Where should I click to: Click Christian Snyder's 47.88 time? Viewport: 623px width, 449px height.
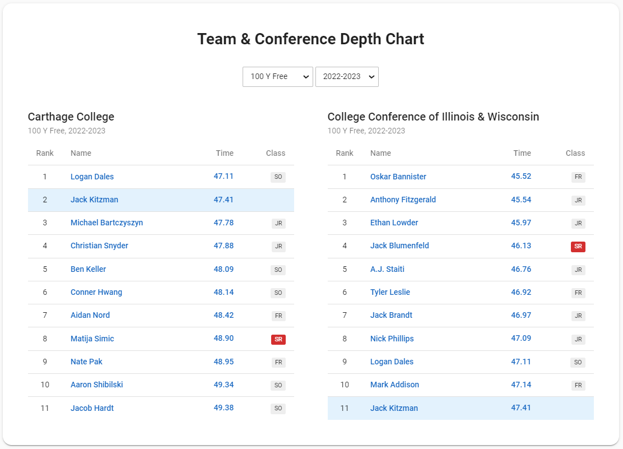click(x=224, y=246)
